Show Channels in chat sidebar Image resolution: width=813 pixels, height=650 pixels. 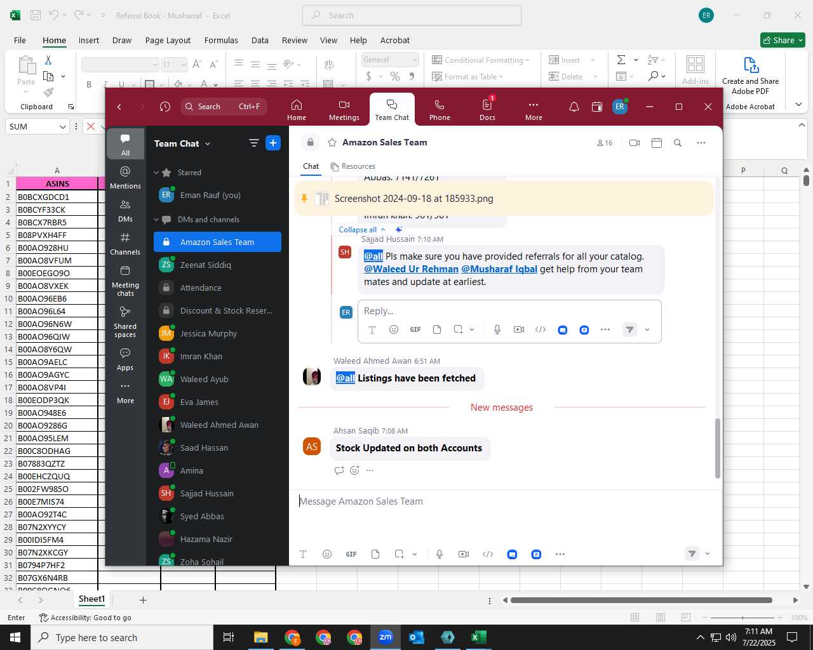pos(125,244)
